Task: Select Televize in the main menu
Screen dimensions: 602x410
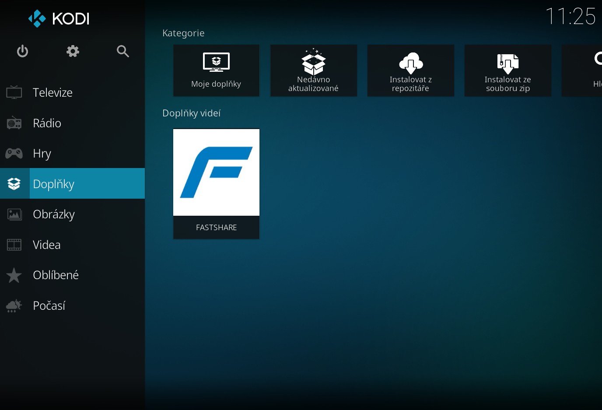Action: pyautogui.click(x=72, y=92)
